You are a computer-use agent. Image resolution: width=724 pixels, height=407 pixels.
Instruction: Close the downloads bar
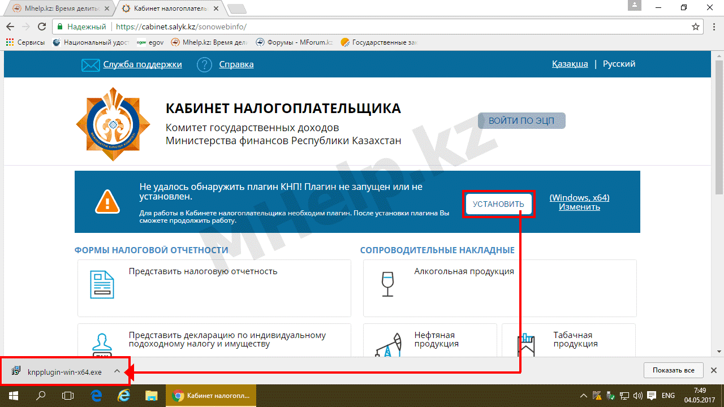pos(714,370)
